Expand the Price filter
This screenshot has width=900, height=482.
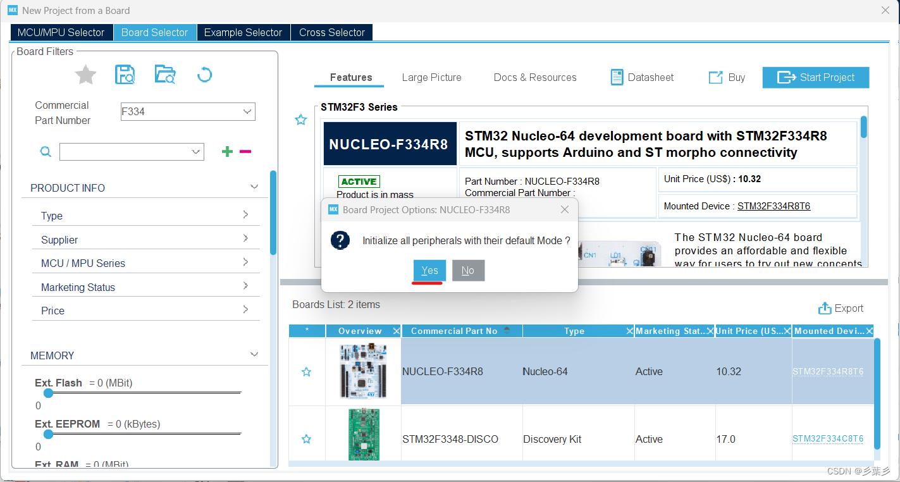pyautogui.click(x=245, y=309)
